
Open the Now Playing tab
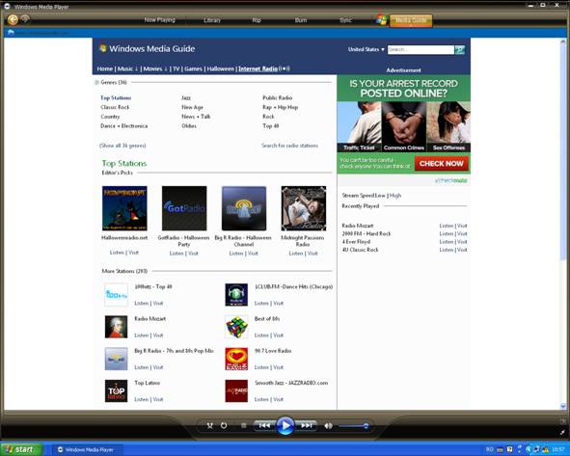[159, 20]
